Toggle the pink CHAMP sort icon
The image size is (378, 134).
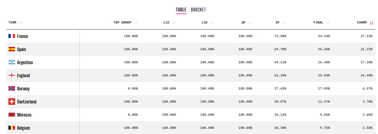coord(371,23)
